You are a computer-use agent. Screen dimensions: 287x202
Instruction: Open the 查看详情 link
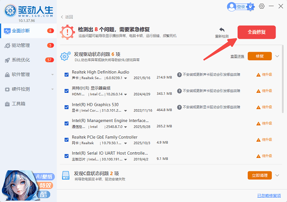coord(237,56)
